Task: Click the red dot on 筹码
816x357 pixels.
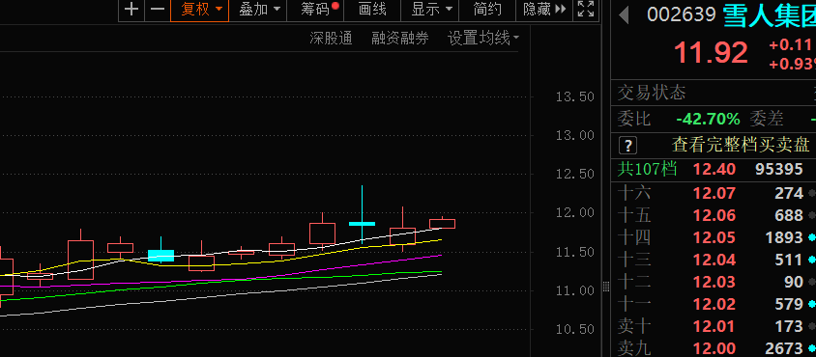Action: (x=335, y=6)
